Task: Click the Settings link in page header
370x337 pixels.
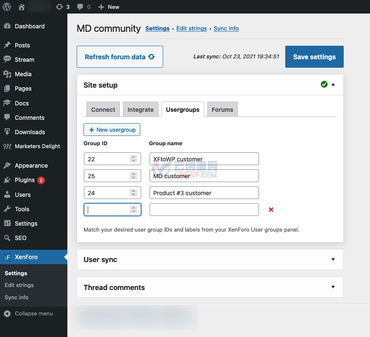Action: click(157, 28)
